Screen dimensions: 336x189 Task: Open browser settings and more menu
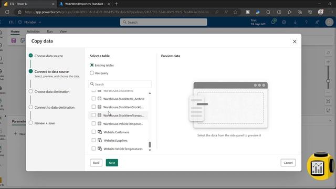pyautogui.click(x=331, y=12)
